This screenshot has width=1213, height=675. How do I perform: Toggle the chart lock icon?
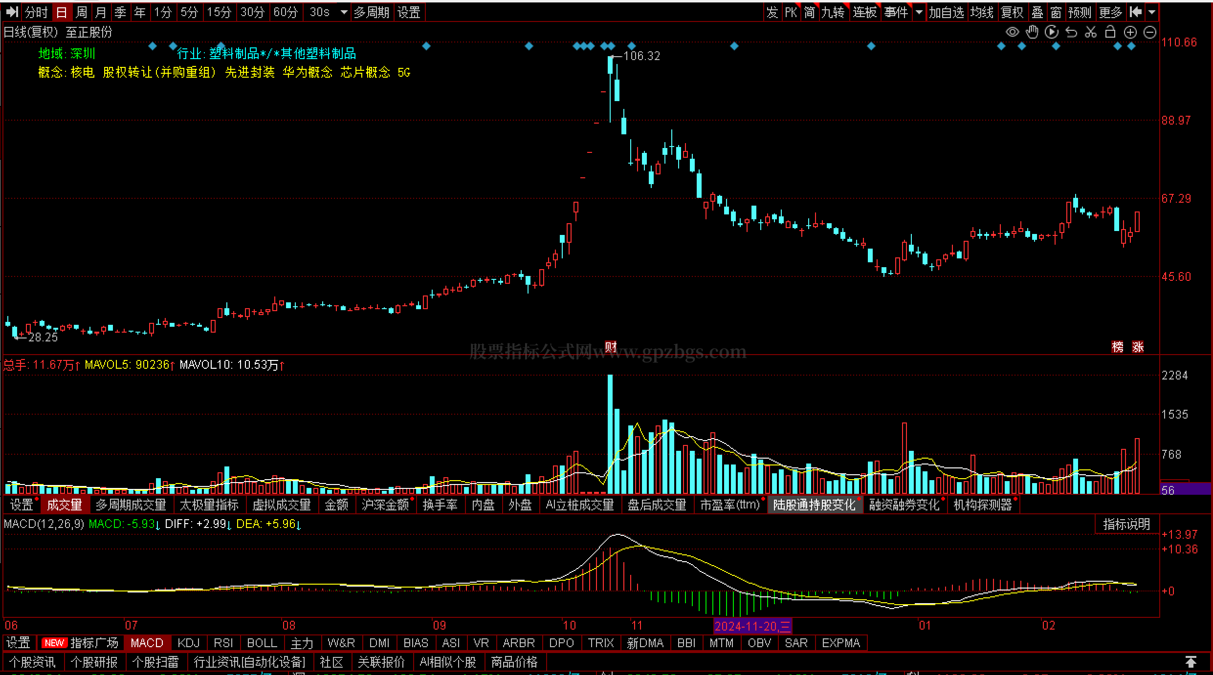click(1110, 32)
